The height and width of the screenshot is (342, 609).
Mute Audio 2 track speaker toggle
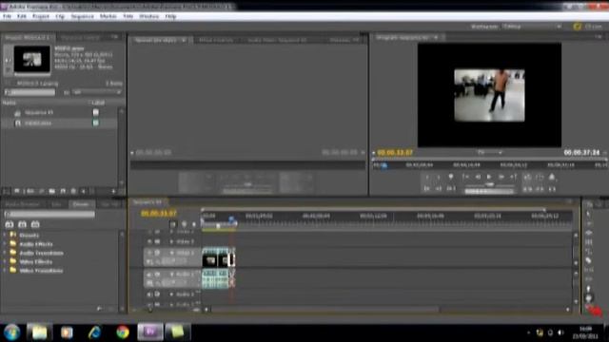(x=149, y=294)
